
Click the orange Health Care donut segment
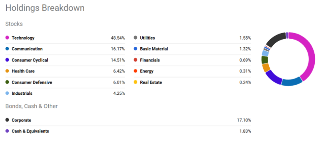(x=266, y=68)
